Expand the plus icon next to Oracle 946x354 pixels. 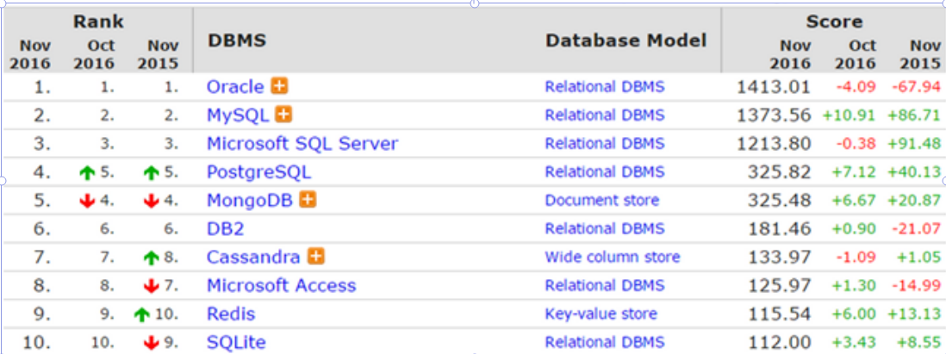tap(279, 86)
